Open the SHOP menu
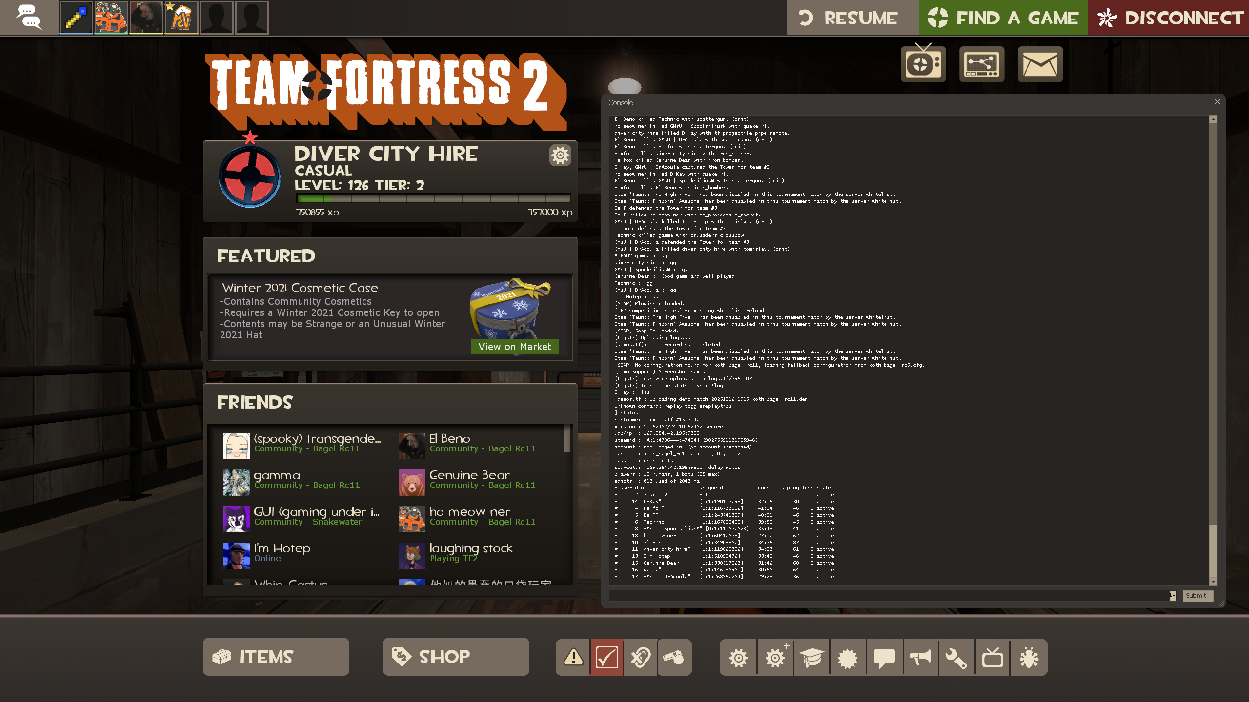Viewport: 1249px width, 702px height. (x=456, y=657)
